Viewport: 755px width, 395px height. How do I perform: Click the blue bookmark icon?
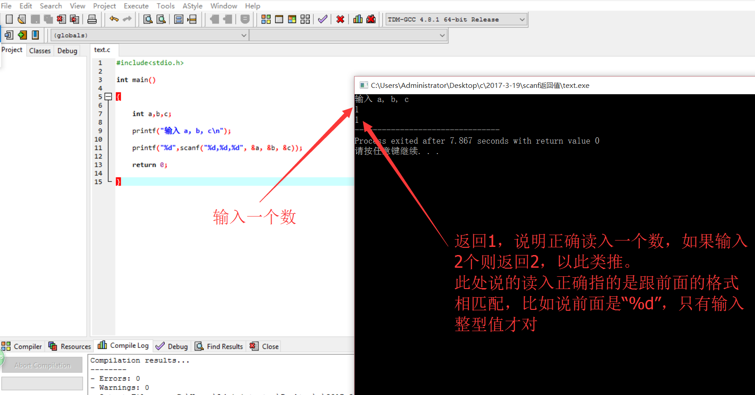point(35,35)
